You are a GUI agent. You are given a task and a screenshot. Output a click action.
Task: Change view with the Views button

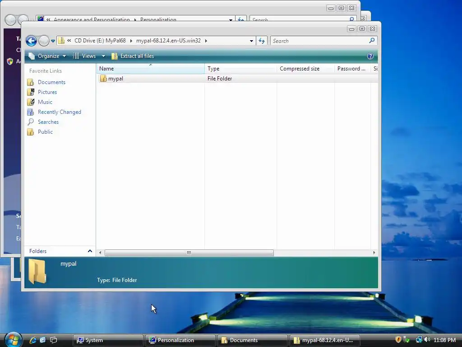coord(84,56)
